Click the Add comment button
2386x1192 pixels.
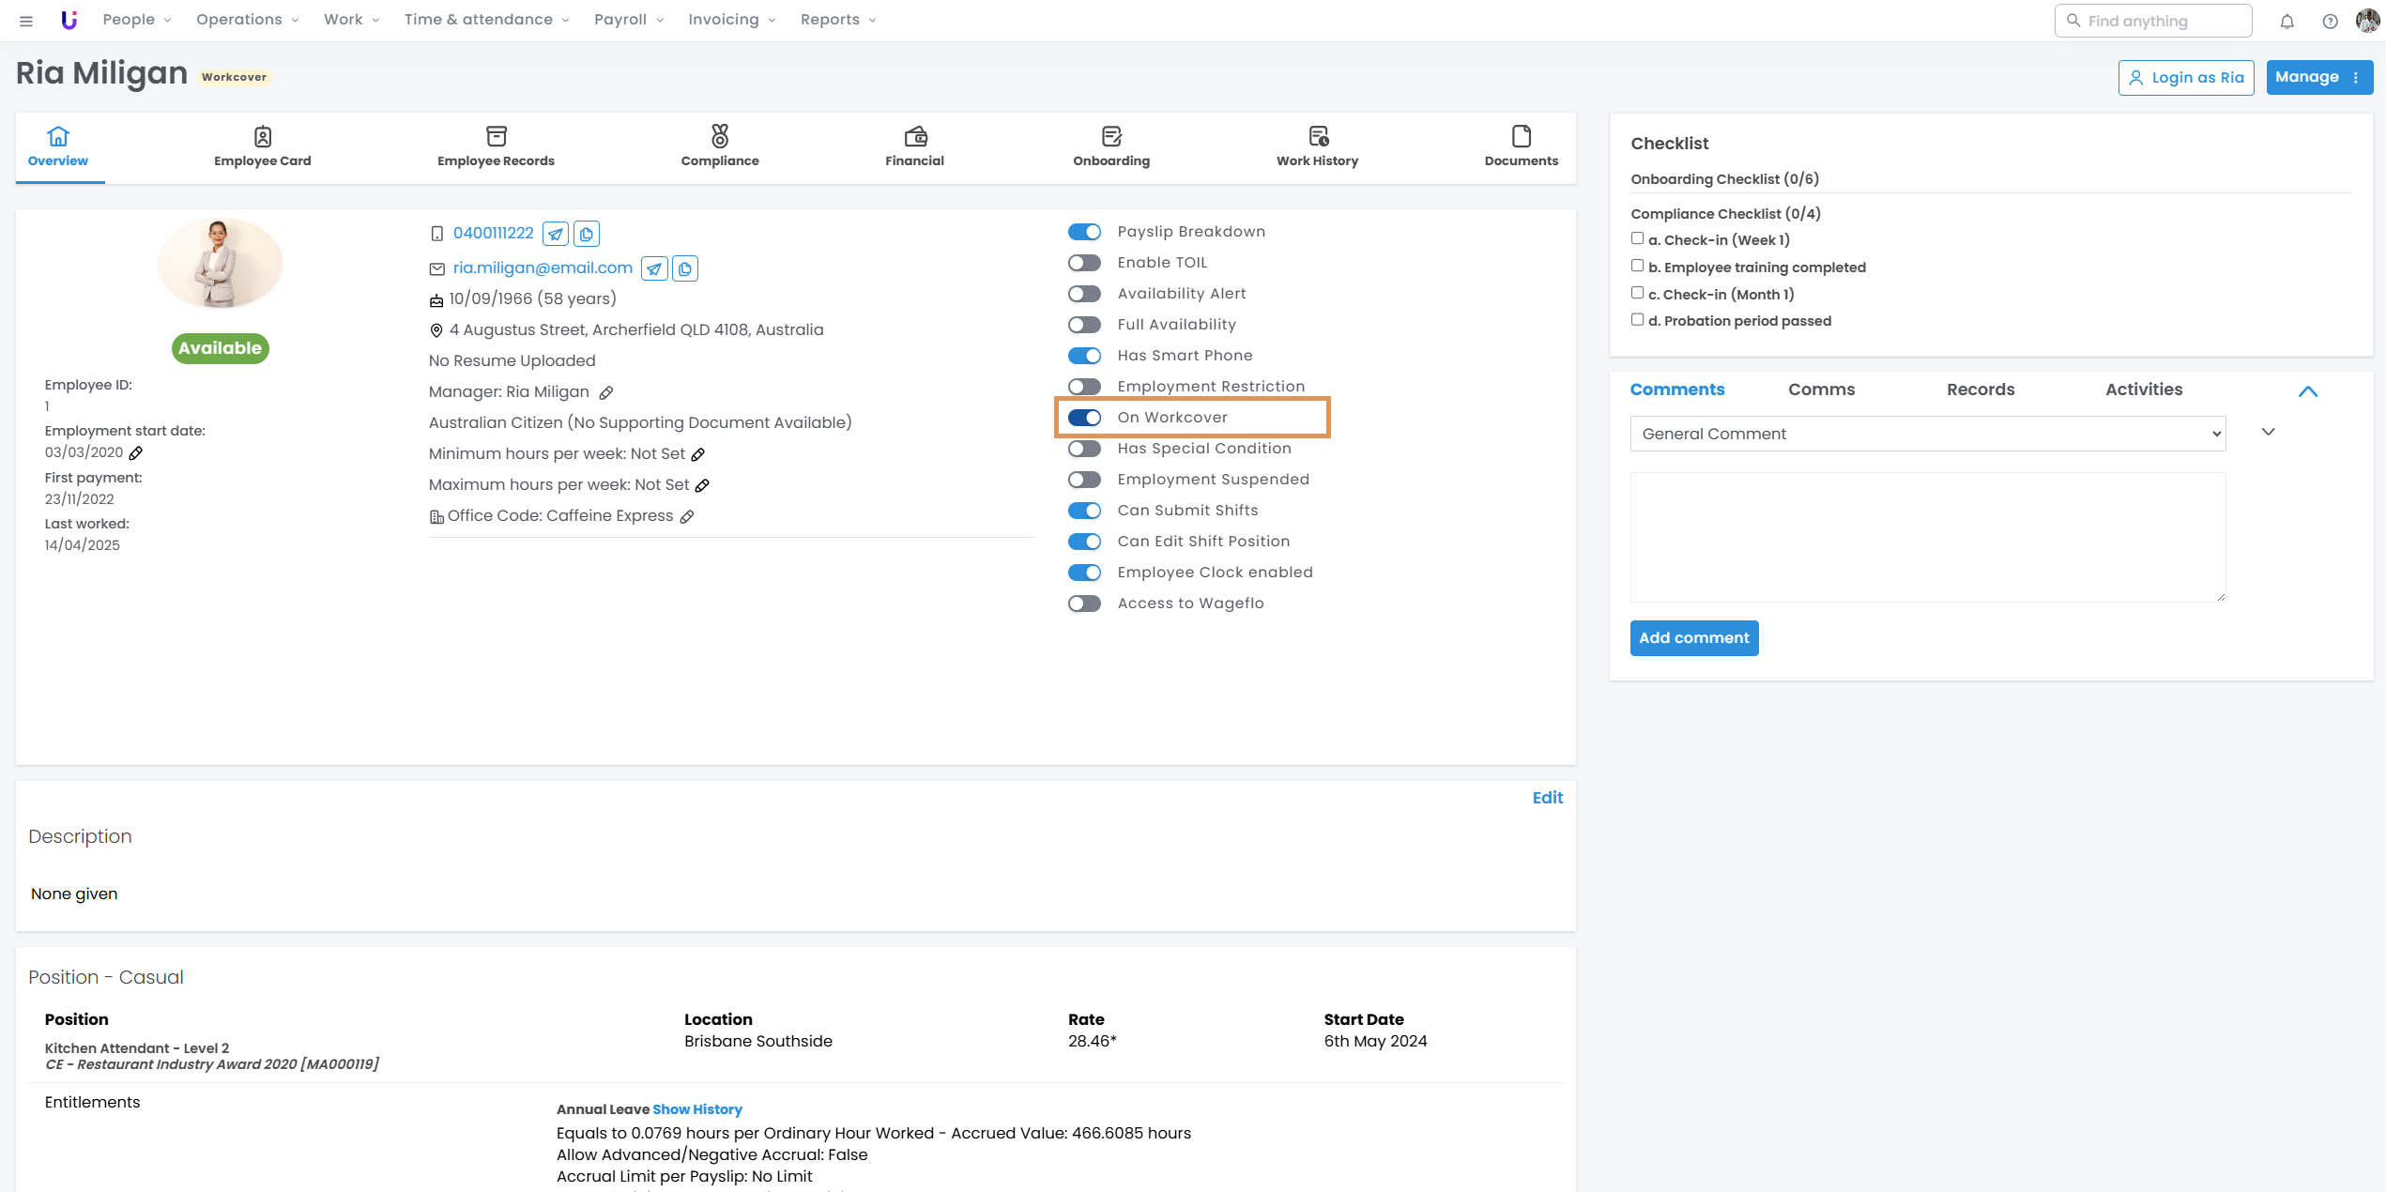[x=1693, y=638]
